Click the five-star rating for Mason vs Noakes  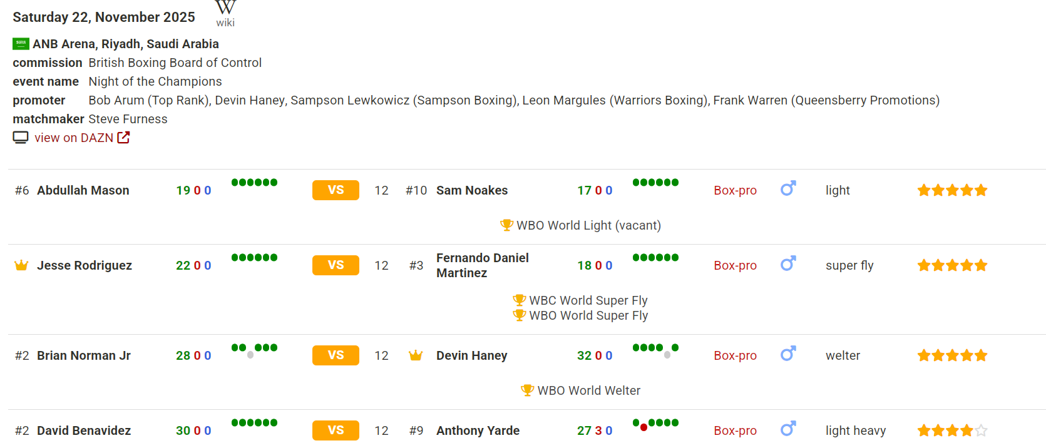952,190
